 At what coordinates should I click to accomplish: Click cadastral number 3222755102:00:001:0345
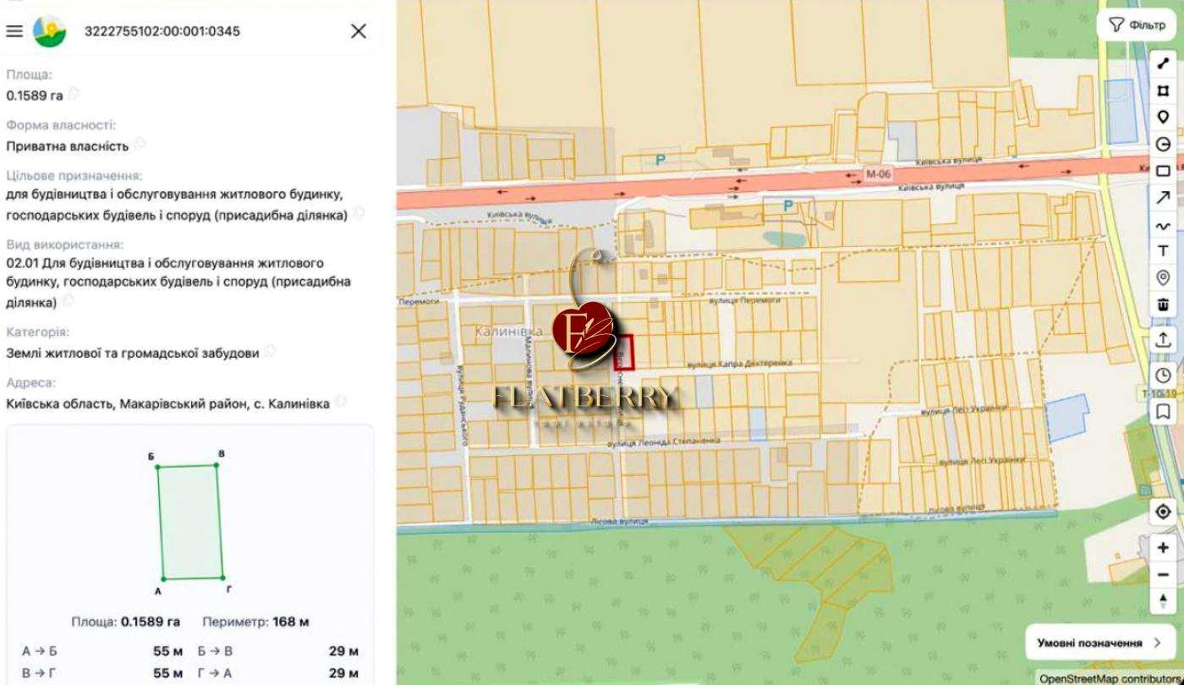(x=162, y=31)
